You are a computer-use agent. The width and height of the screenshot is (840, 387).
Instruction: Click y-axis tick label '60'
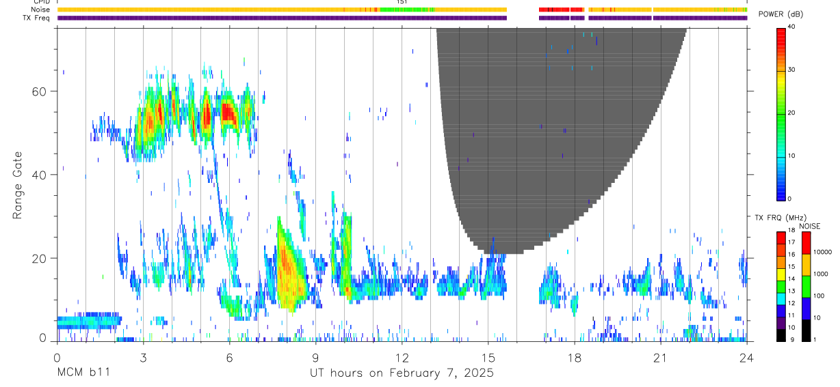click(39, 91)
